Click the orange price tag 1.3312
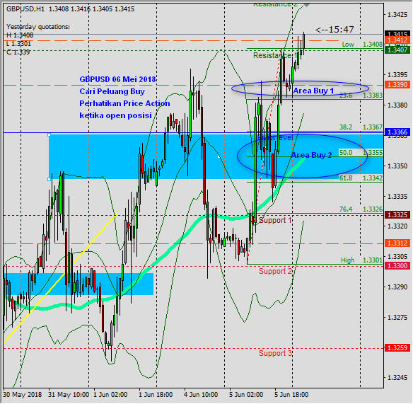The width and height of the screenshot is (413, 404). (397, 243)
